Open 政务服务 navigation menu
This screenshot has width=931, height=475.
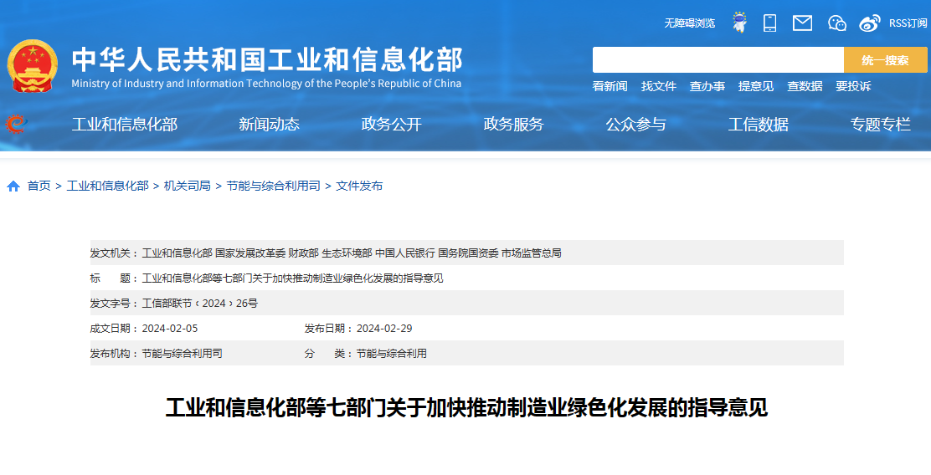point(513,125)
